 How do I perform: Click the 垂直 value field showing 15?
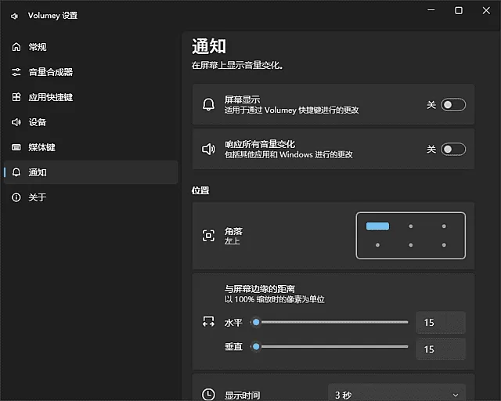441,349
